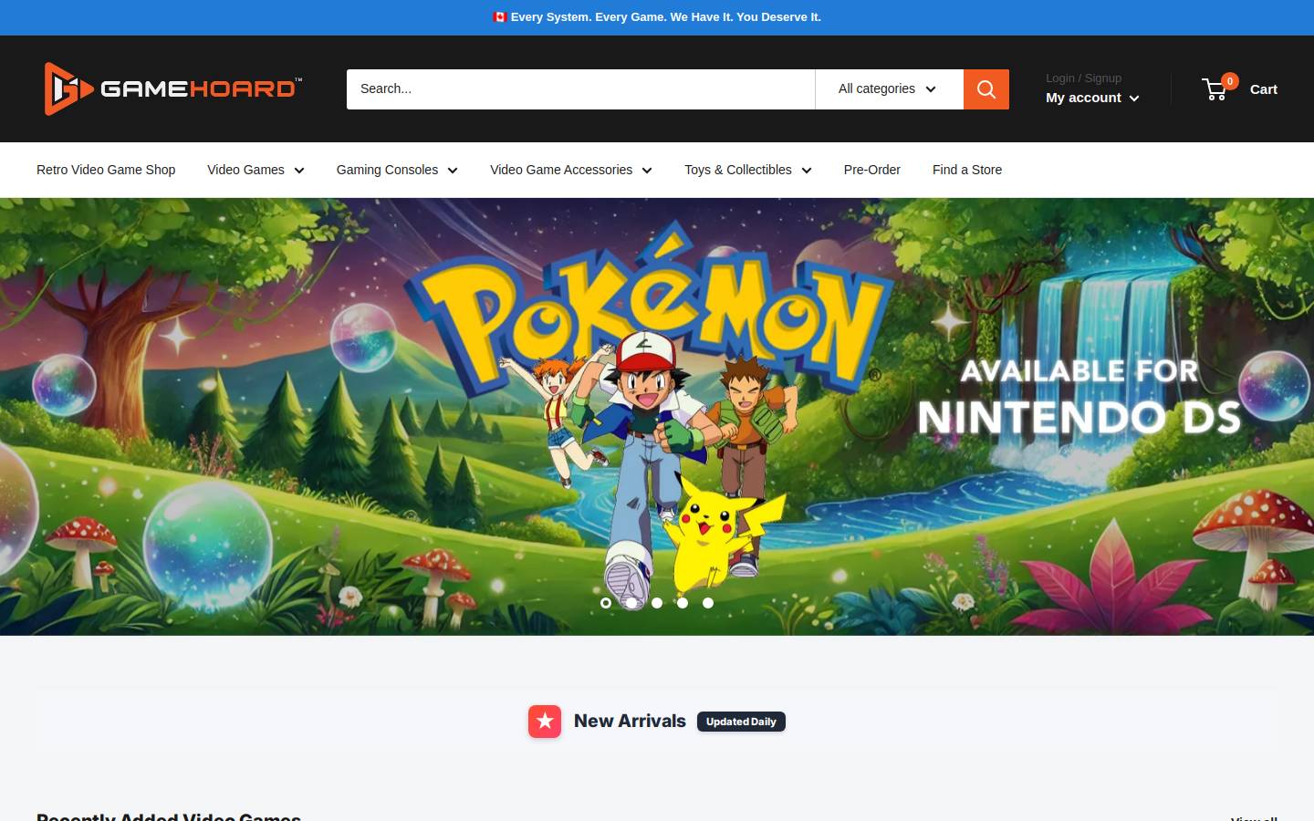Select the second carousel slide dot

(x=631, y=603)
